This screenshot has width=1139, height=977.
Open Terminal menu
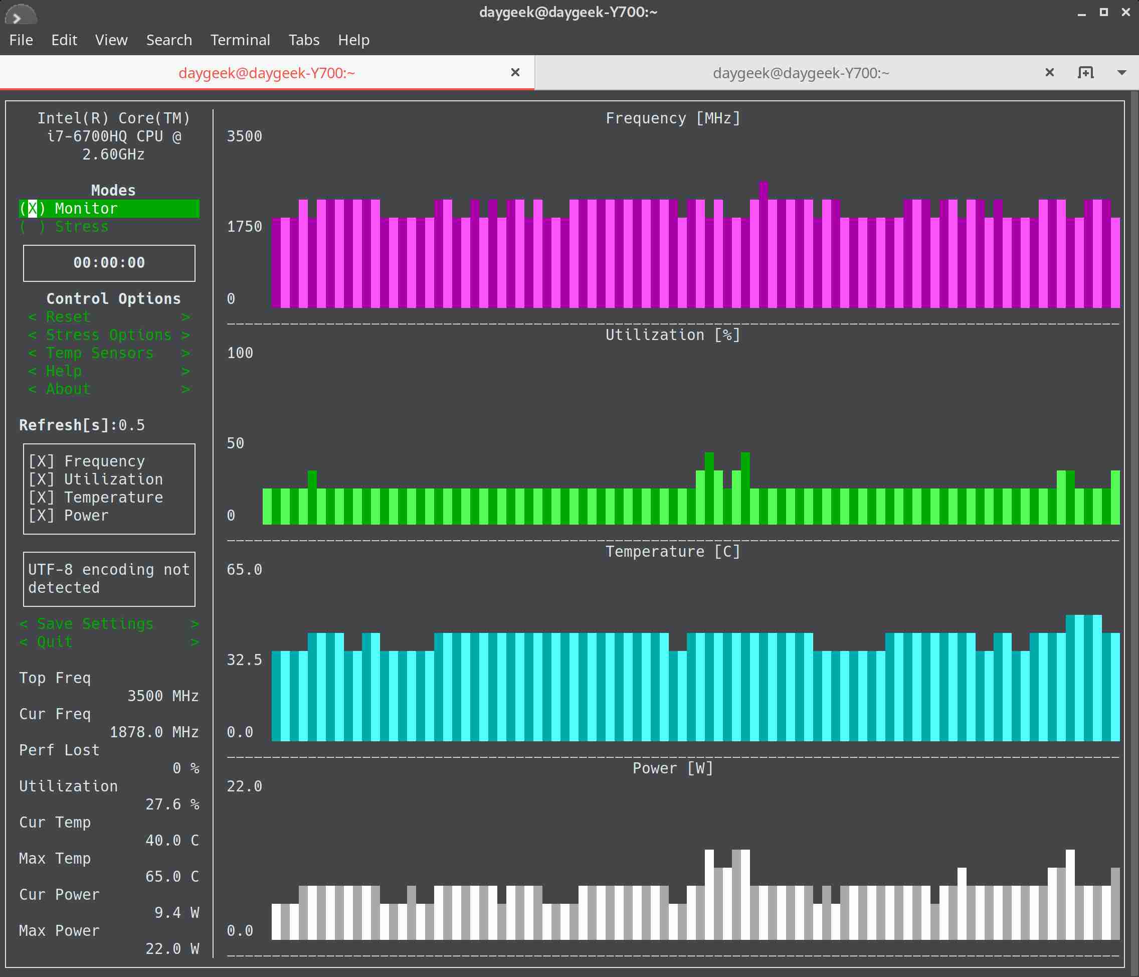click(x=239, y=40)
